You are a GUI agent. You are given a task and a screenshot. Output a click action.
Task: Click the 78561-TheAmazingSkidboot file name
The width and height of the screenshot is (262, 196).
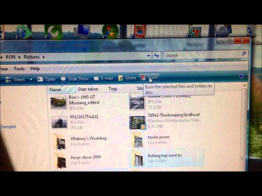174,115
